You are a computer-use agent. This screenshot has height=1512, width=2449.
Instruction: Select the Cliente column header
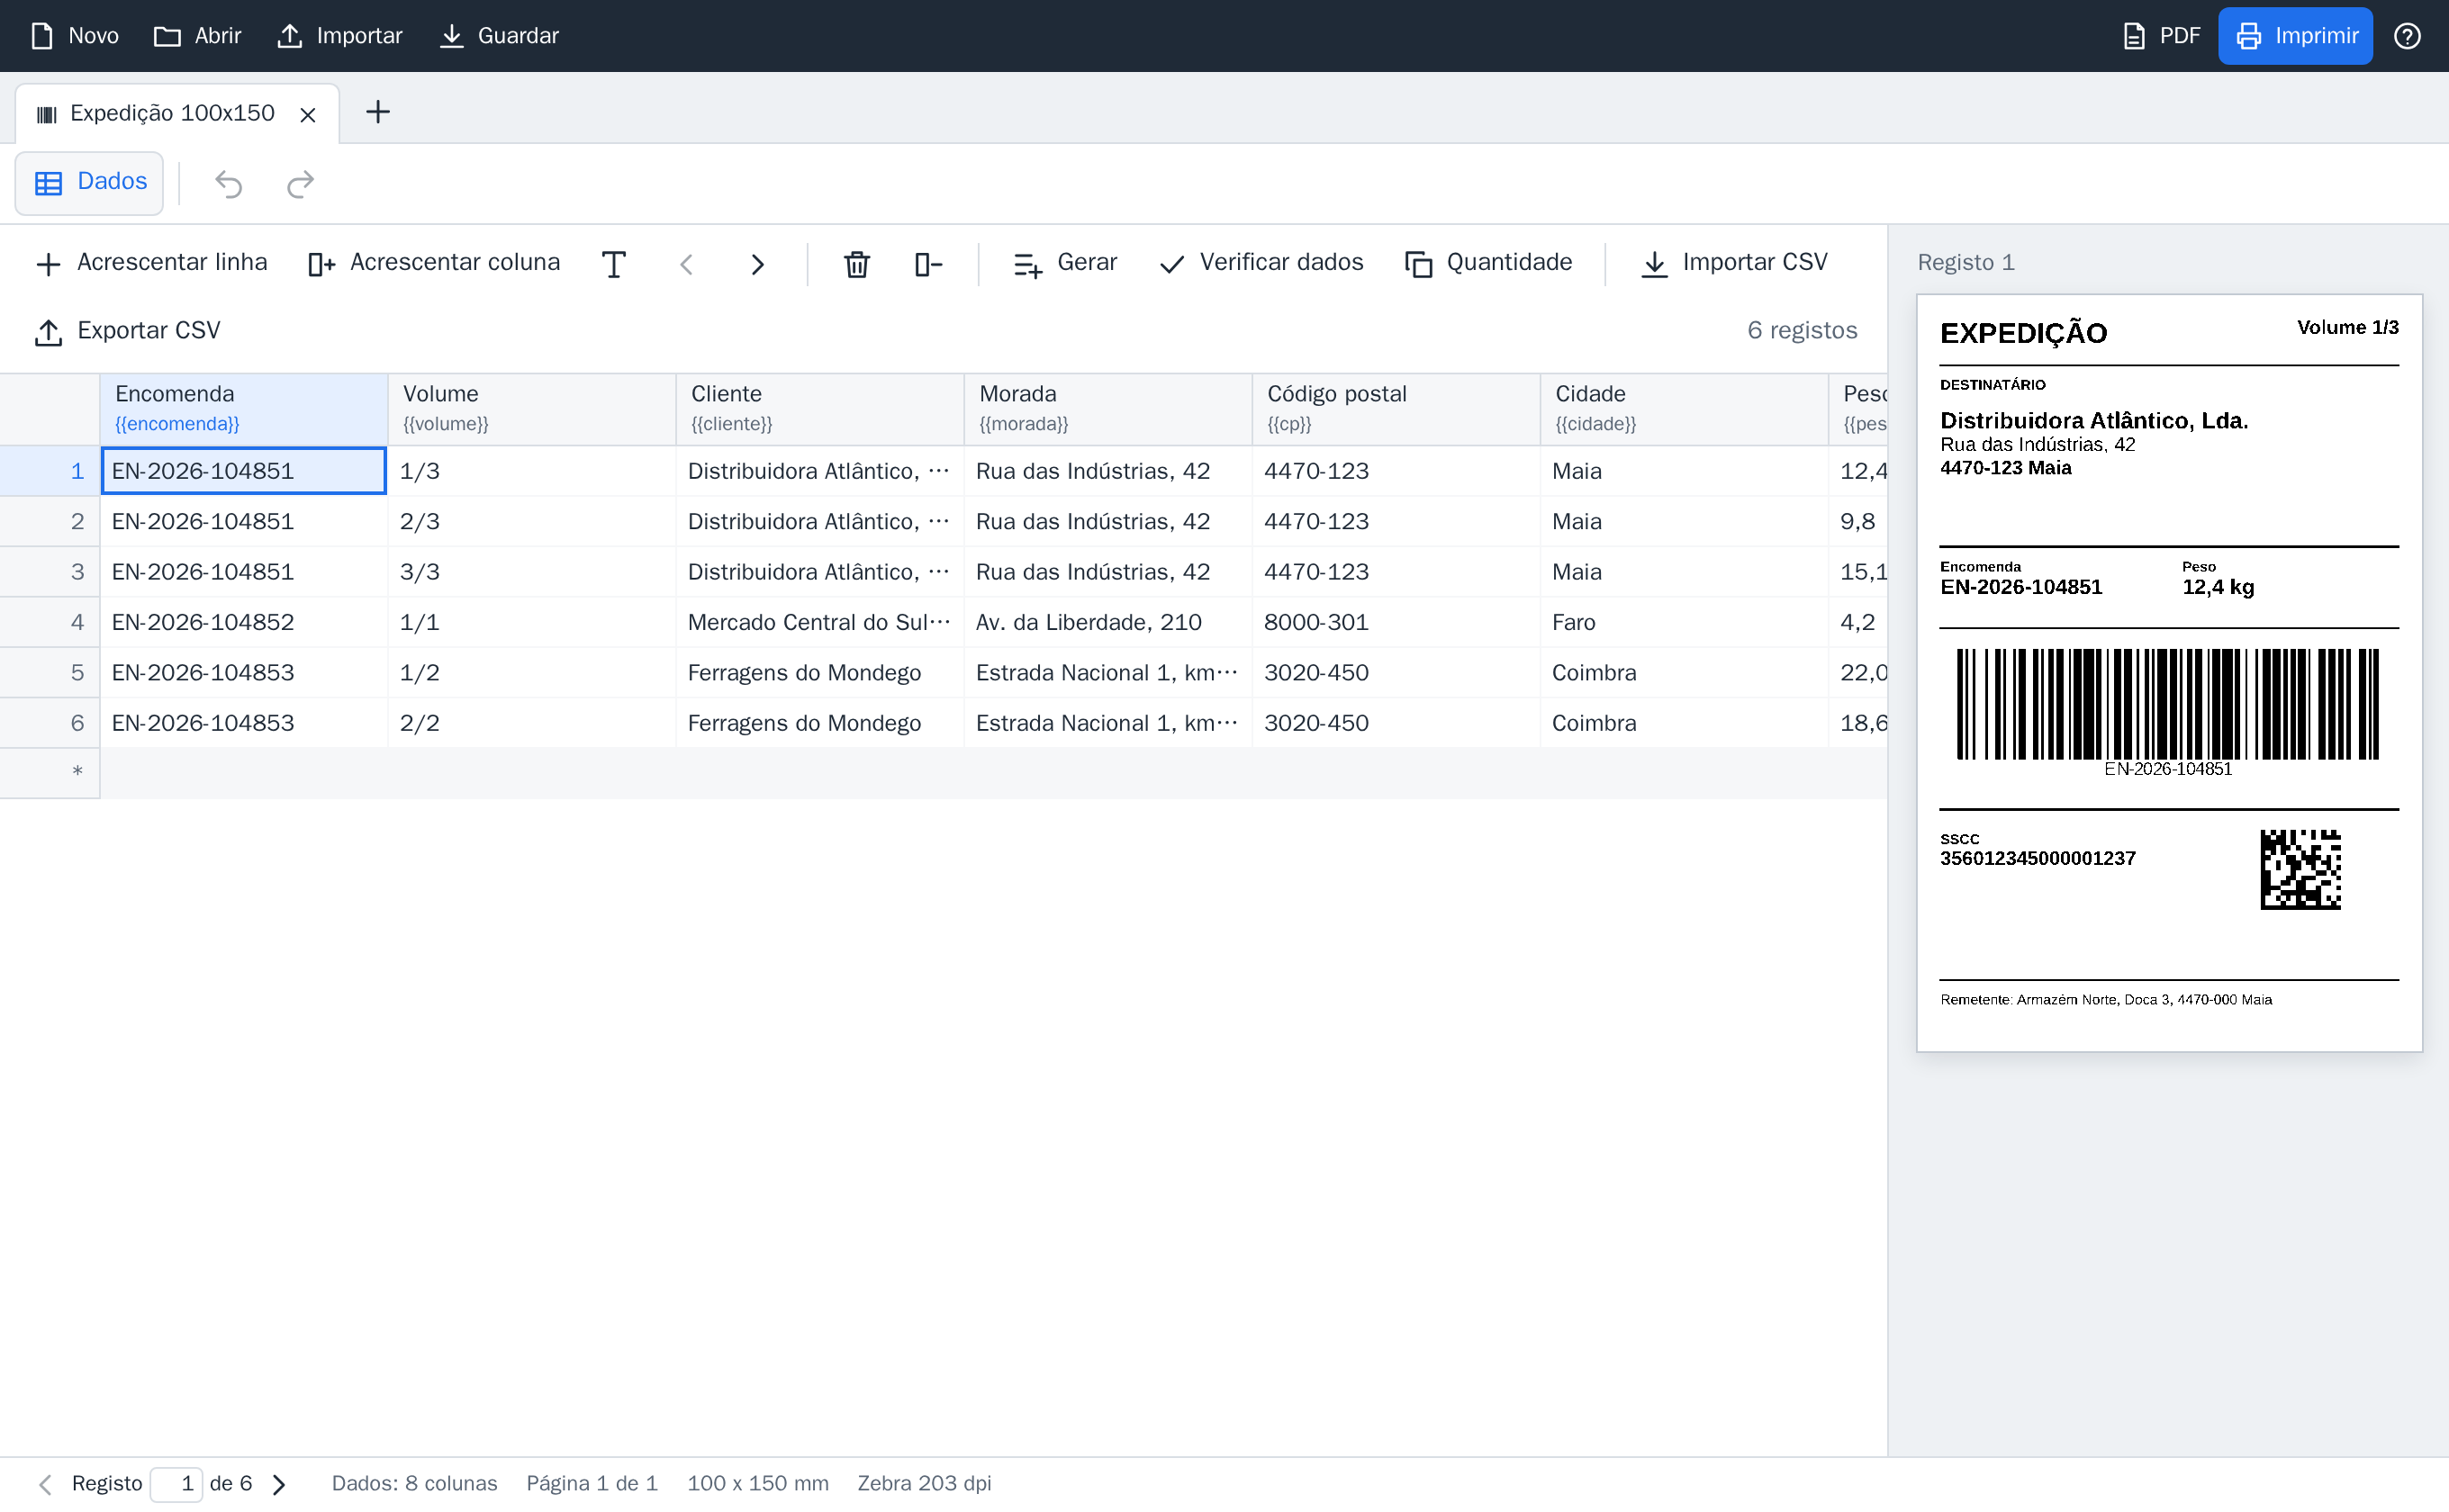(819, 408)
